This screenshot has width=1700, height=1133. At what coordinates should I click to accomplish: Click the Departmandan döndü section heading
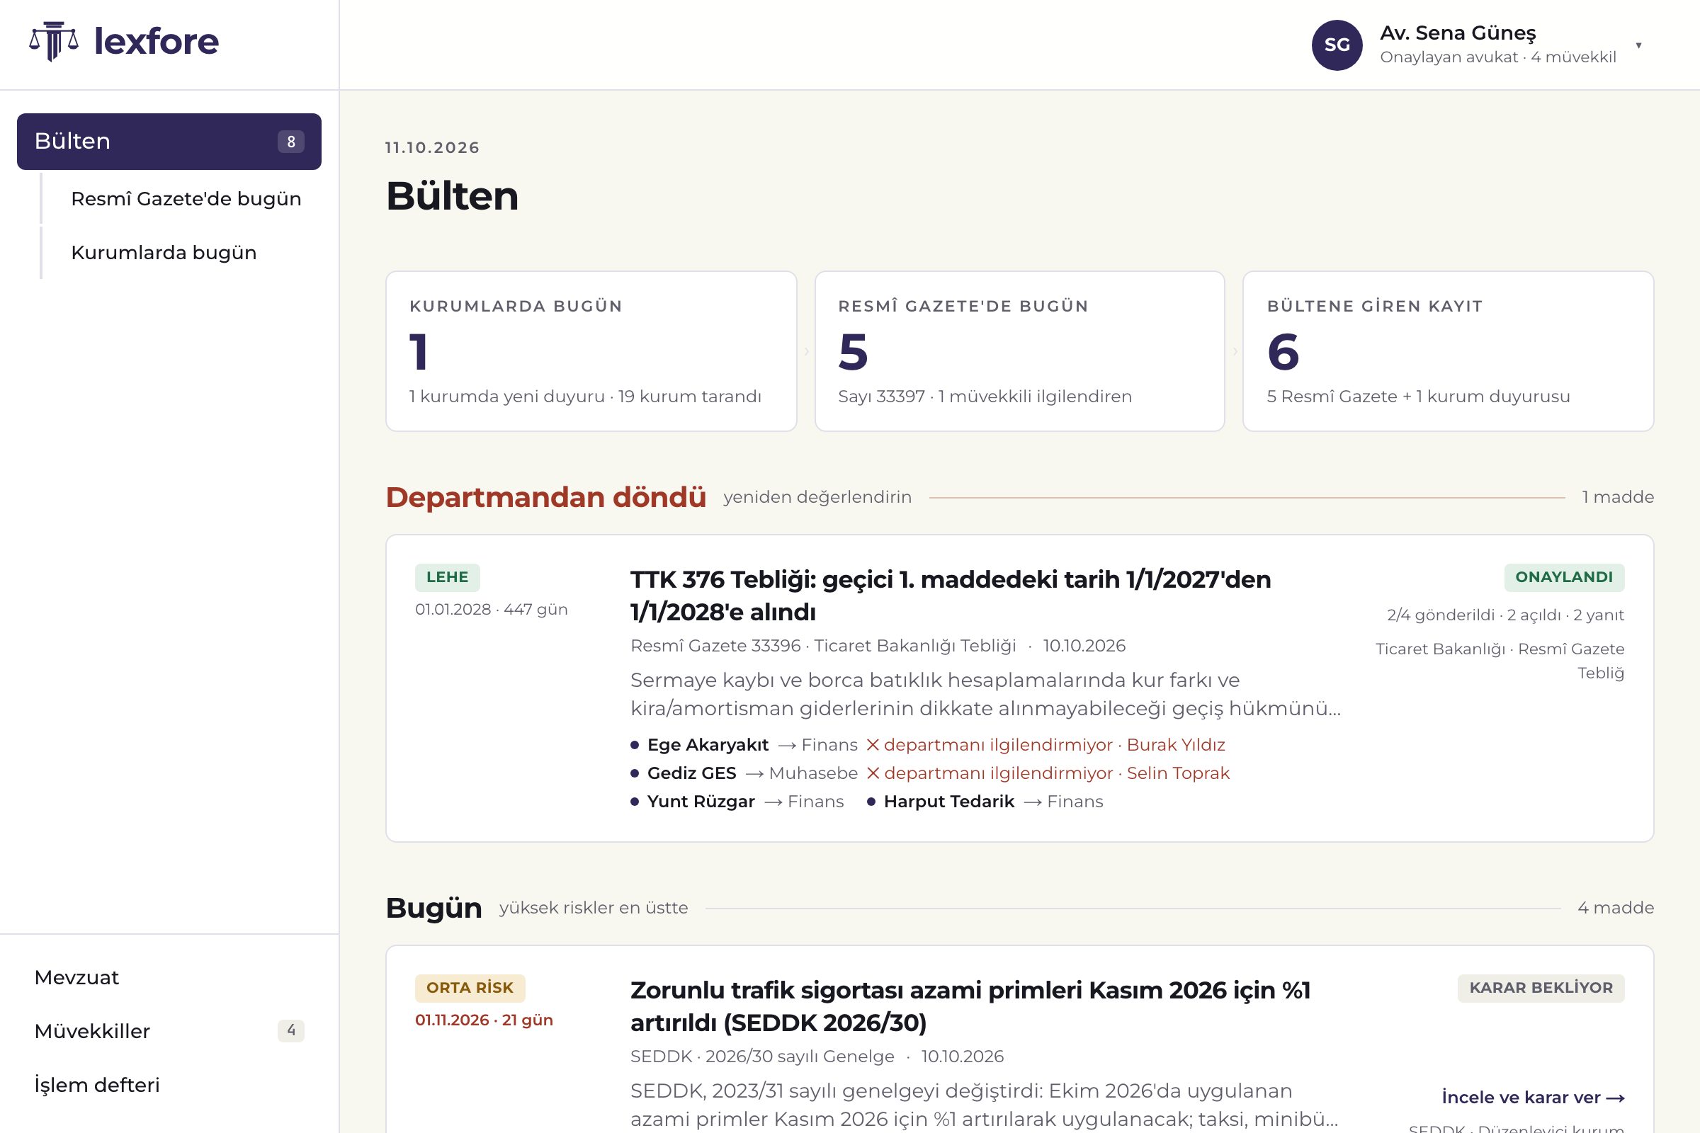[x=545, y=497]
